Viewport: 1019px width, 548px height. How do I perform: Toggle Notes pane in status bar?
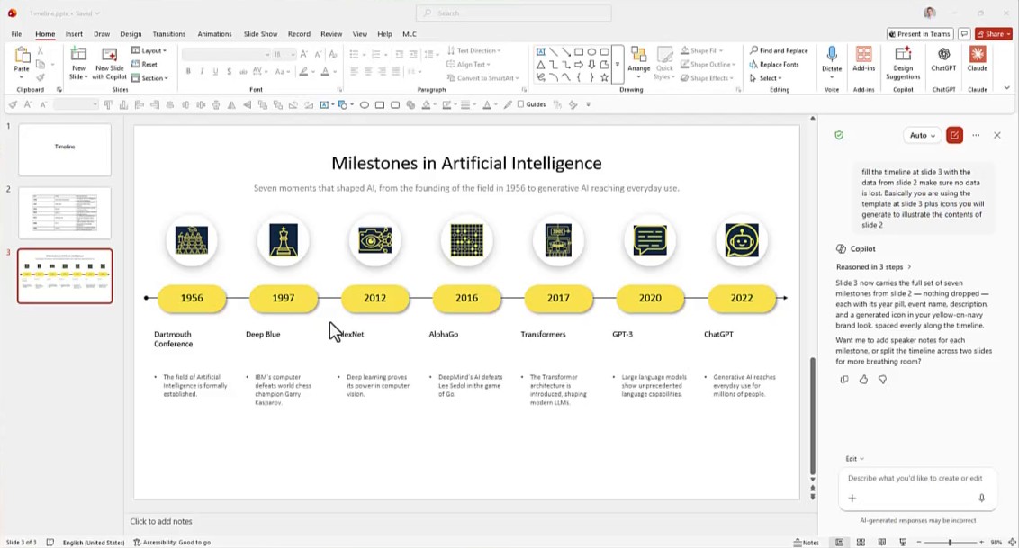pos(807,543)
